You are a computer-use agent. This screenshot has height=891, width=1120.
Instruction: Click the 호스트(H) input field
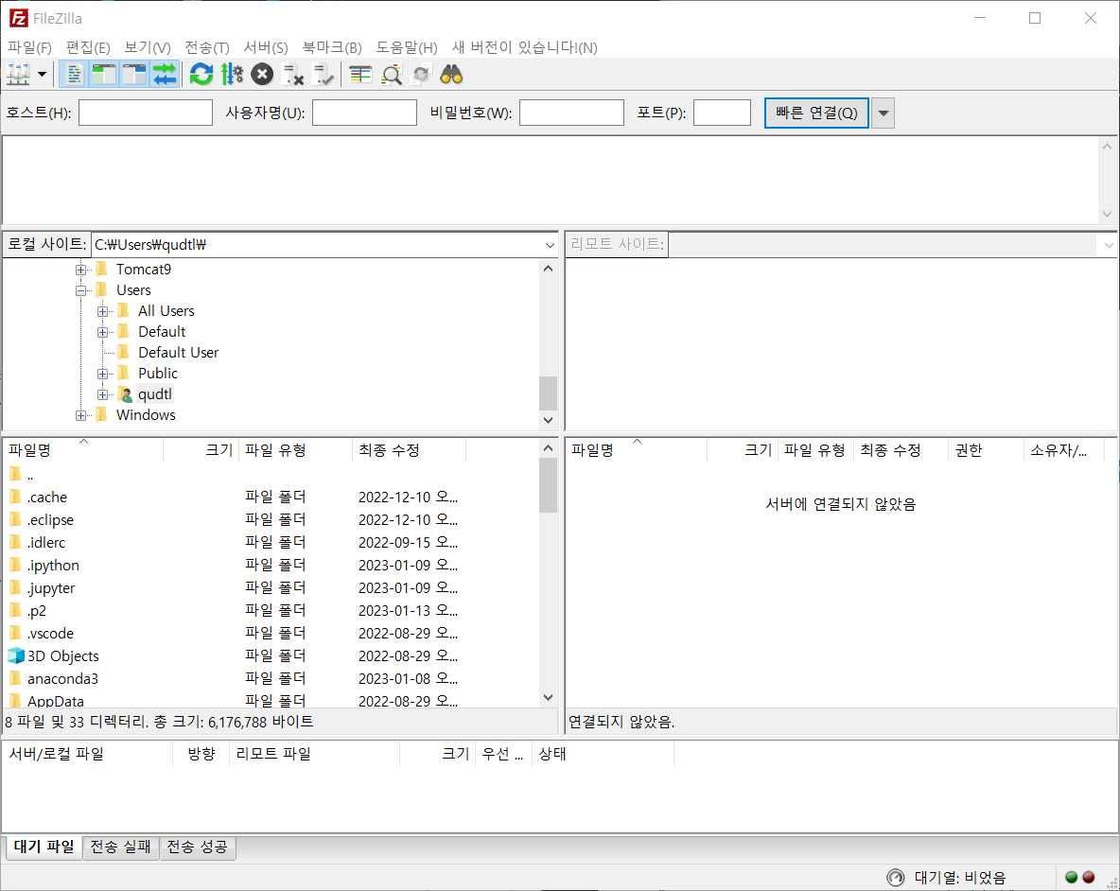146,113
